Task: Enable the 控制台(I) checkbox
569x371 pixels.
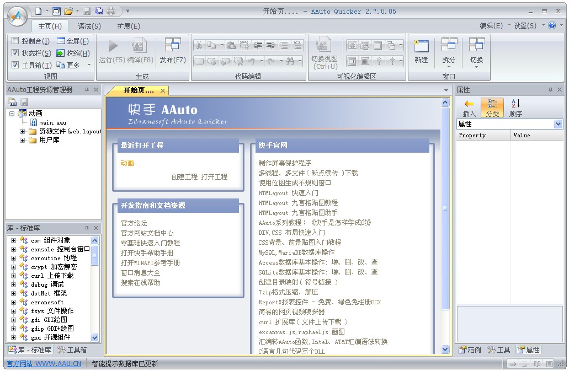Action: (15, 41)
